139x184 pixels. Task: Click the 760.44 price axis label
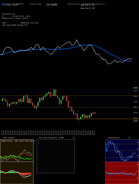tap(135, 107)
